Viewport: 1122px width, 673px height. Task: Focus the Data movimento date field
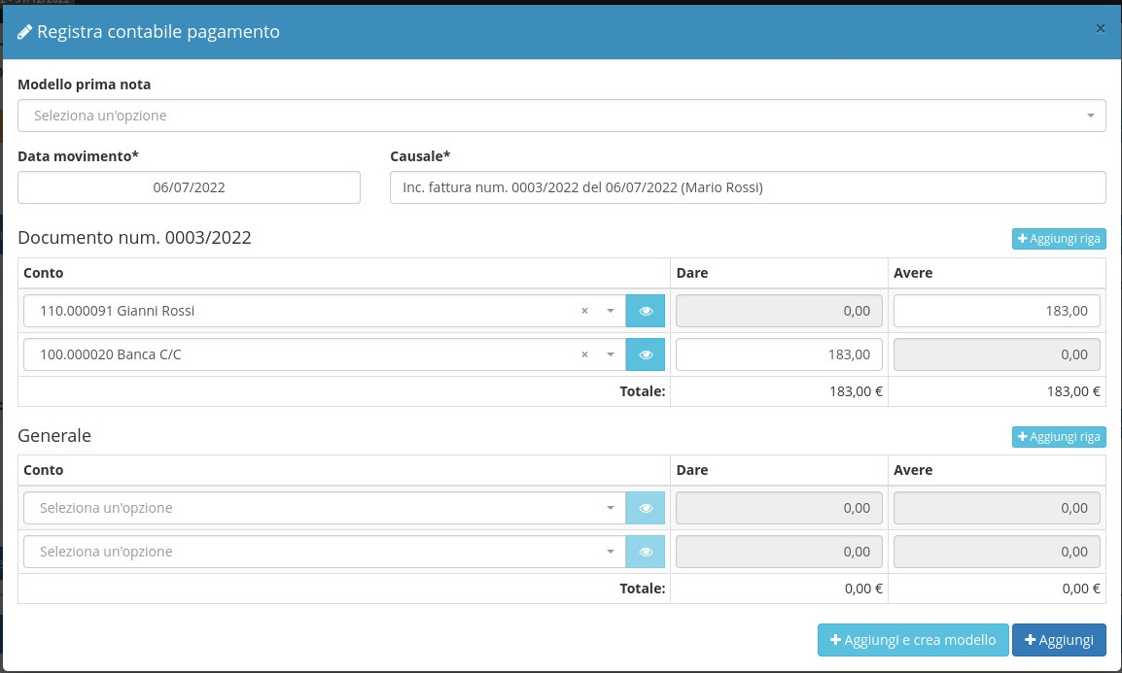click(x=189, y=187)
